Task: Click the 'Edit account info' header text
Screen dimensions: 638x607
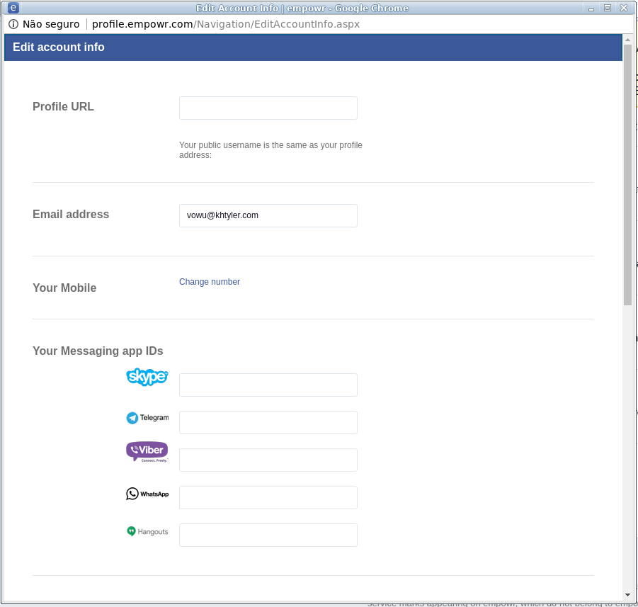Action: click(59, 47)
